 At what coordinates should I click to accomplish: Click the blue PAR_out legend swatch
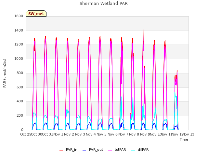(x=84, y=150)
